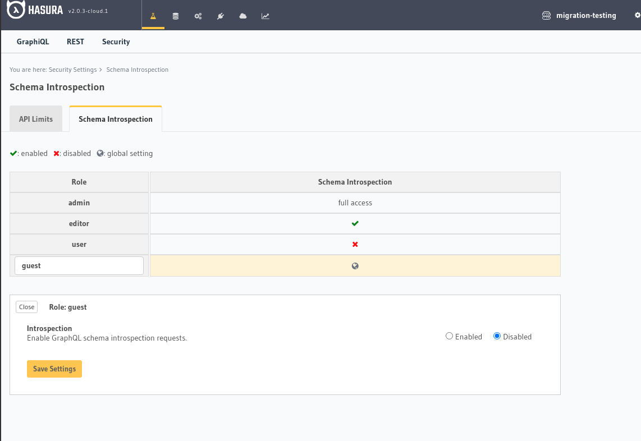Toggle user role's red cross mark
Image resolution: width=641 pixels, height=441 pixels.
(x=355, y=245)
